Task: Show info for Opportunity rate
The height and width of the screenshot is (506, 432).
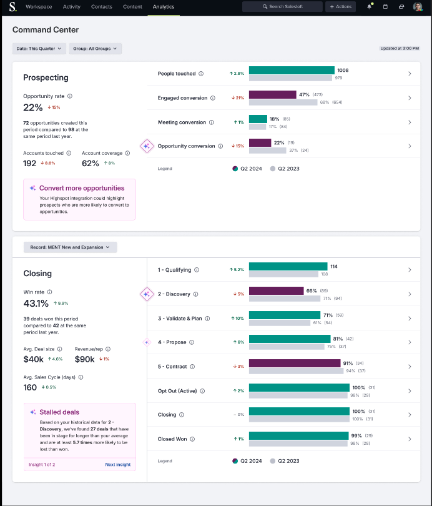Action: [x=70, y=96]
